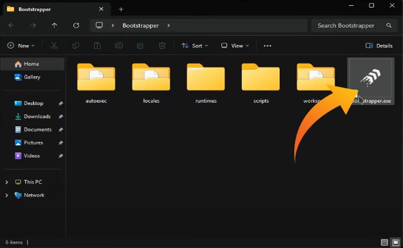Click the pin icon next to Desktop
Viewport: 403px width, 248px height.
coord(60,103)
